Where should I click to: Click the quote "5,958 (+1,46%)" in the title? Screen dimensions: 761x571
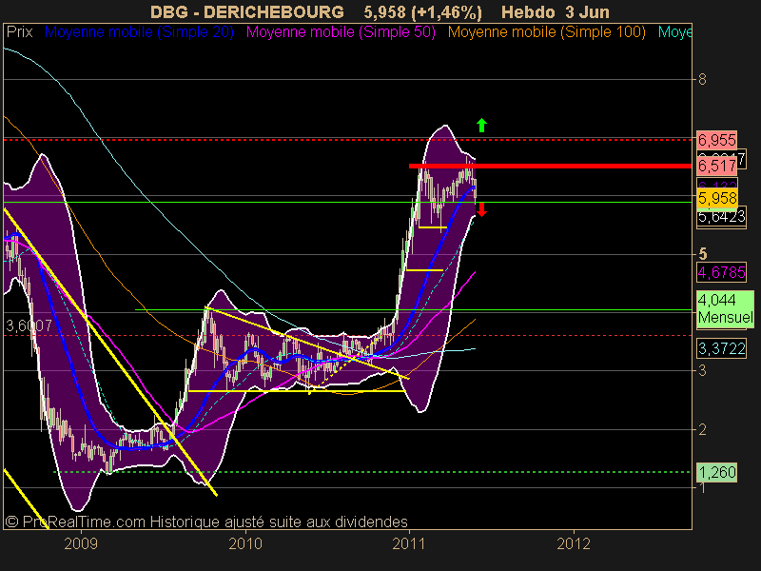point(422,11)
